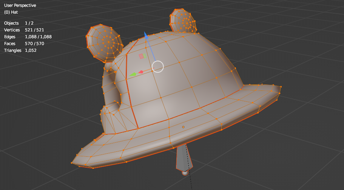
Task: Click the "Edges 1,088 / 1,088" statistic
Action: 28,37
